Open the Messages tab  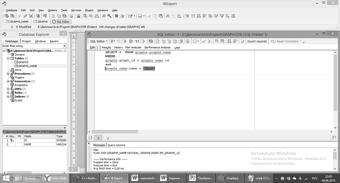click(x=99, y=145)
